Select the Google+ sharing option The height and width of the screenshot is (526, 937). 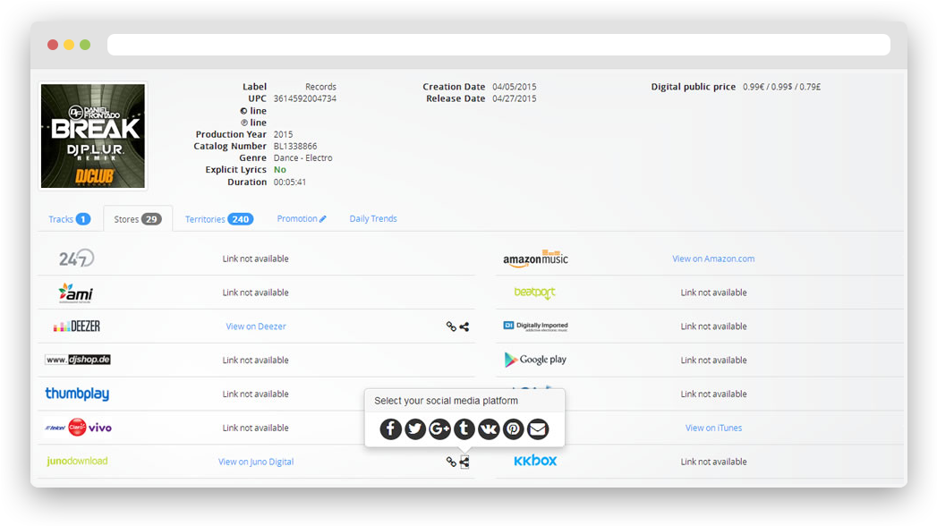439,428
